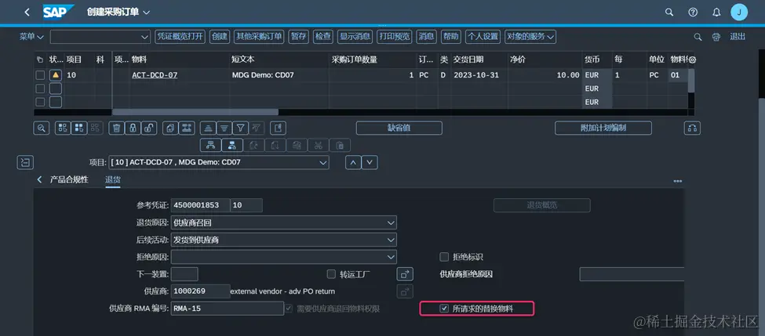The height and width of the screenshot is (336, 765).
Task: Click the block item locked padlock icon
Action: [133, 128]
